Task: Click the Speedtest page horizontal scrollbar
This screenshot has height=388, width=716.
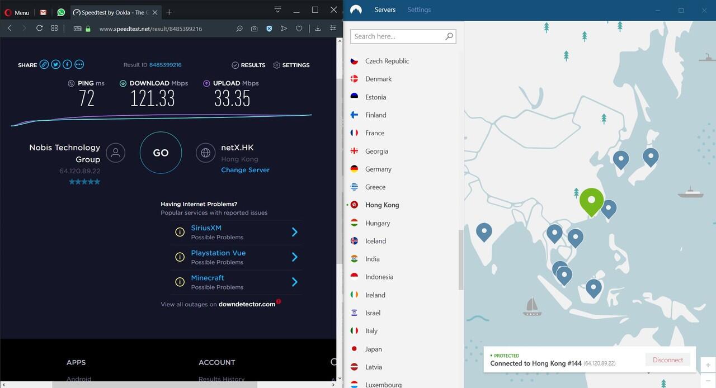Action: point(154,385)
